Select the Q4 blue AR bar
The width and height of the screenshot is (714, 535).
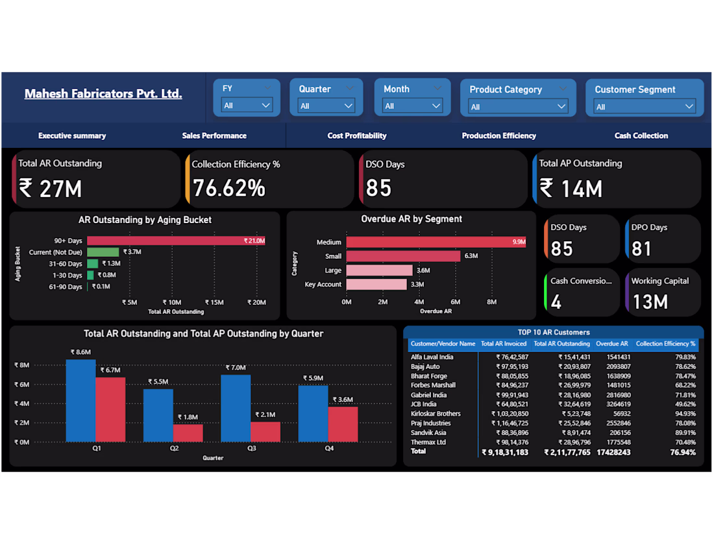314,414
